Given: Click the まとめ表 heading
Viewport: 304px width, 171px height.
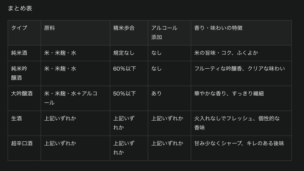Looking at the screenshot, I should point(20,8).
